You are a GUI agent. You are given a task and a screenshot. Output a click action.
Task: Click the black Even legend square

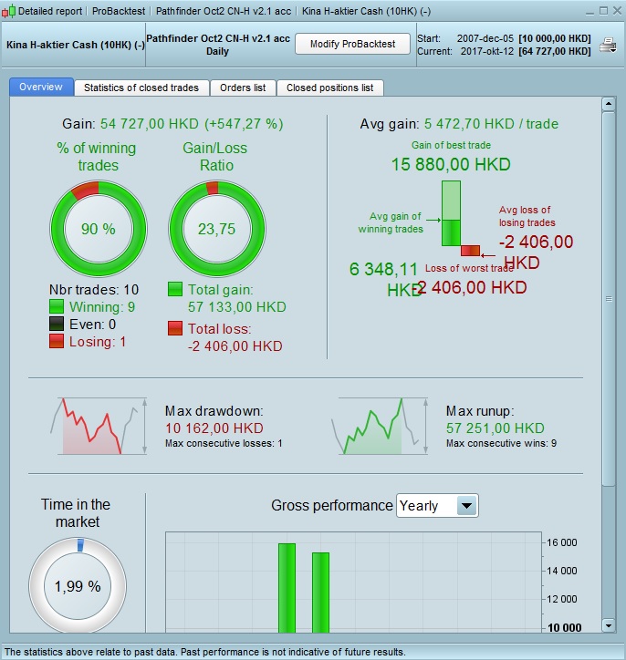[57, 324]
